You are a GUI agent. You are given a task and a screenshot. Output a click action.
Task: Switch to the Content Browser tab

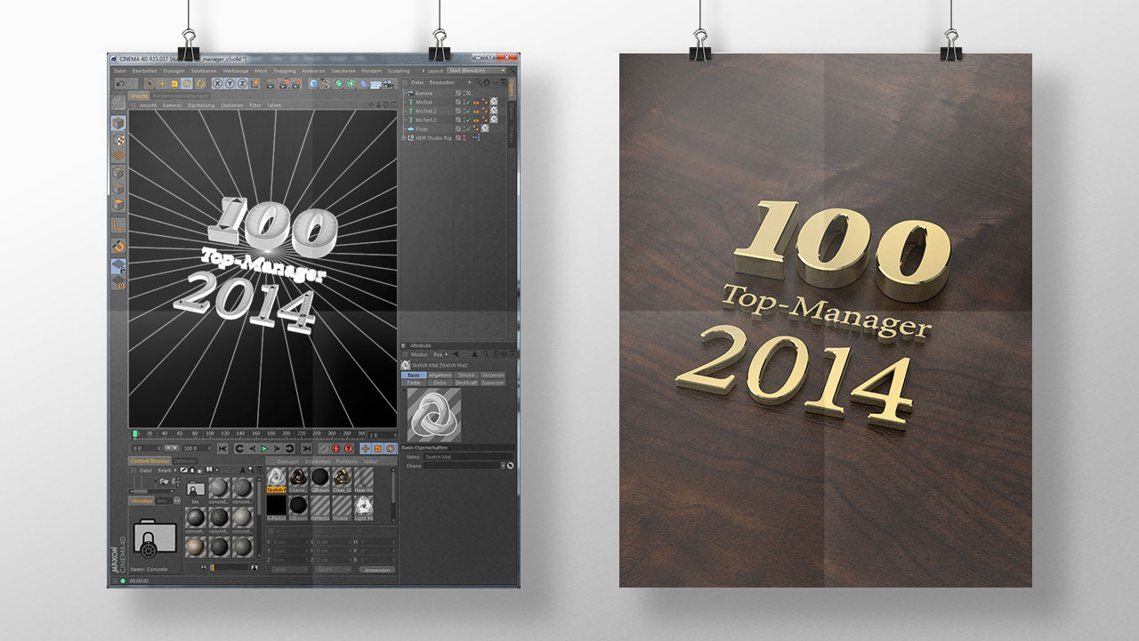tap(150, 461)
